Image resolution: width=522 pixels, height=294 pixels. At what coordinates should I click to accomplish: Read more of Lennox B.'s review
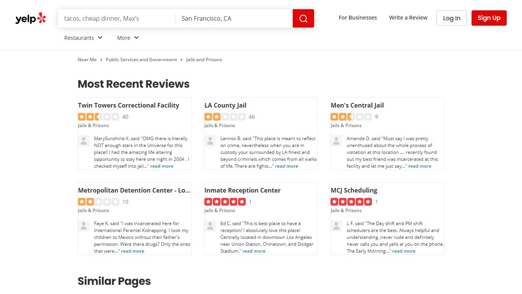click(287, 166)
